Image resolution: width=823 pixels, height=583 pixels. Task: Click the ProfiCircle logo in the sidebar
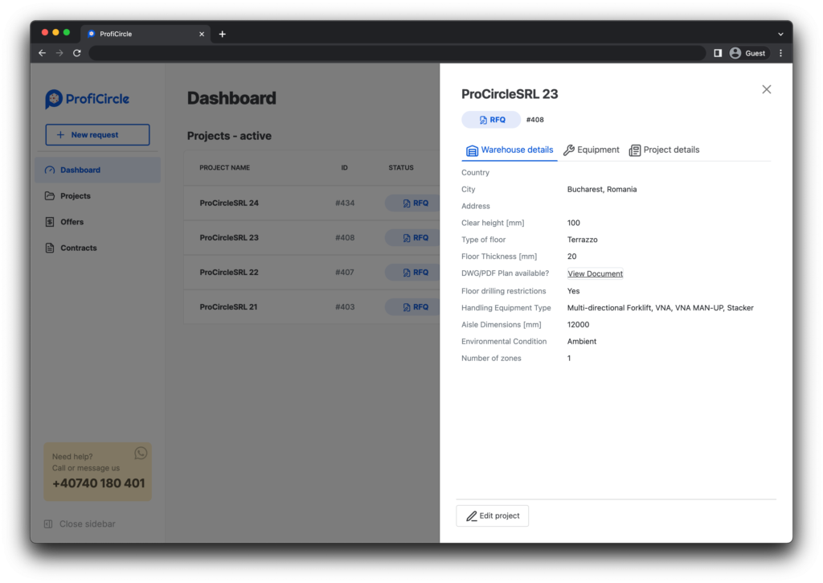[87, 99]
